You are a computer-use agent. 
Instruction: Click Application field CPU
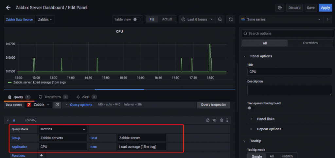pos(63,147)
